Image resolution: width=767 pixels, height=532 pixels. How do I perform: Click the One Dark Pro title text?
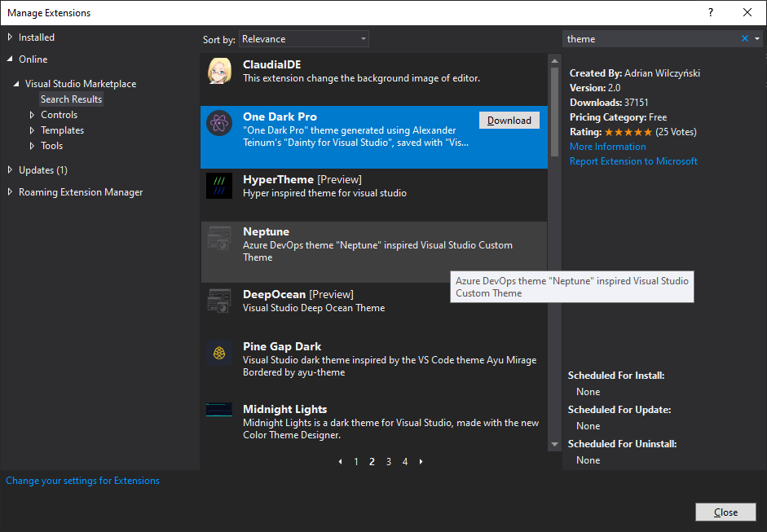click(280, 117)
